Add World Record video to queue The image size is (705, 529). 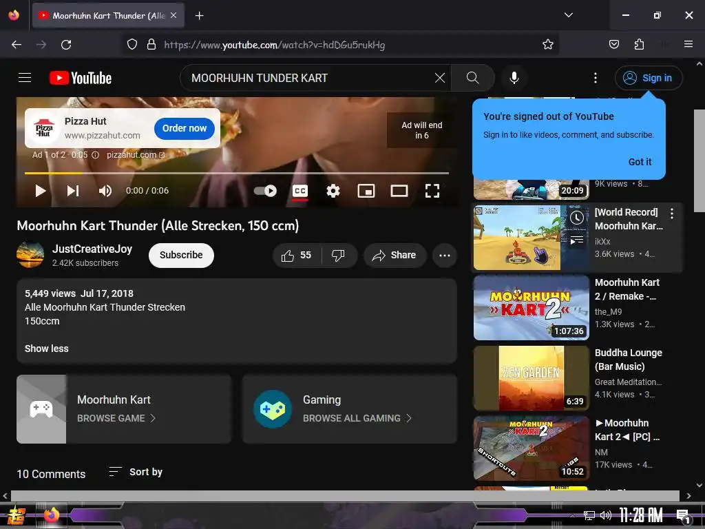[576, 240]
